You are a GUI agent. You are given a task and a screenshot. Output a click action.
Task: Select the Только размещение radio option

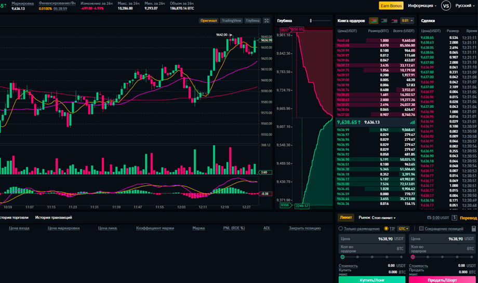341,228
